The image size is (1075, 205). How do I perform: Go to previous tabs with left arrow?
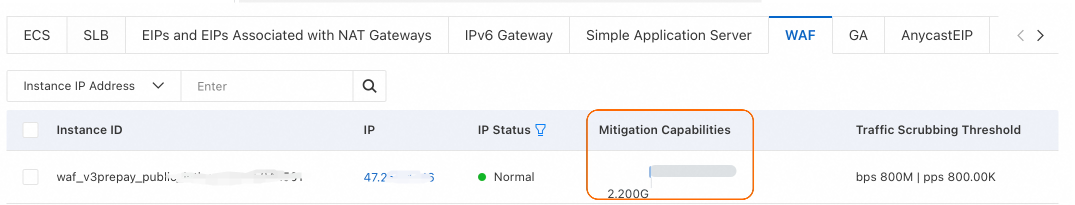point(1020,36)
